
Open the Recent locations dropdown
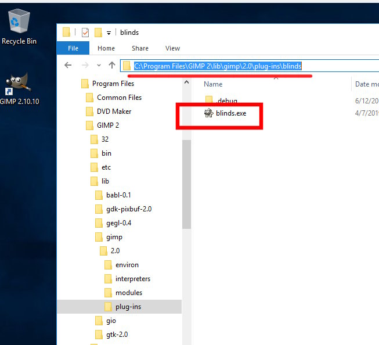tap(99, 65)
